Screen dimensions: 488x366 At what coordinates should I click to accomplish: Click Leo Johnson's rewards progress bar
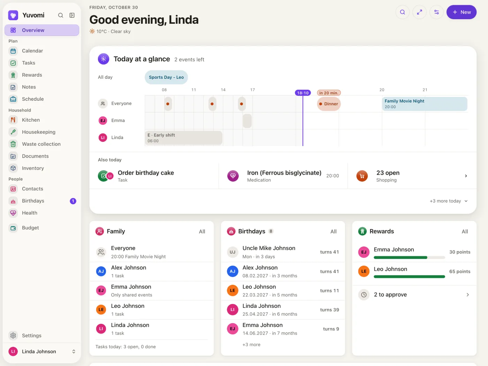pyautogui.click(x=409, y=277)
